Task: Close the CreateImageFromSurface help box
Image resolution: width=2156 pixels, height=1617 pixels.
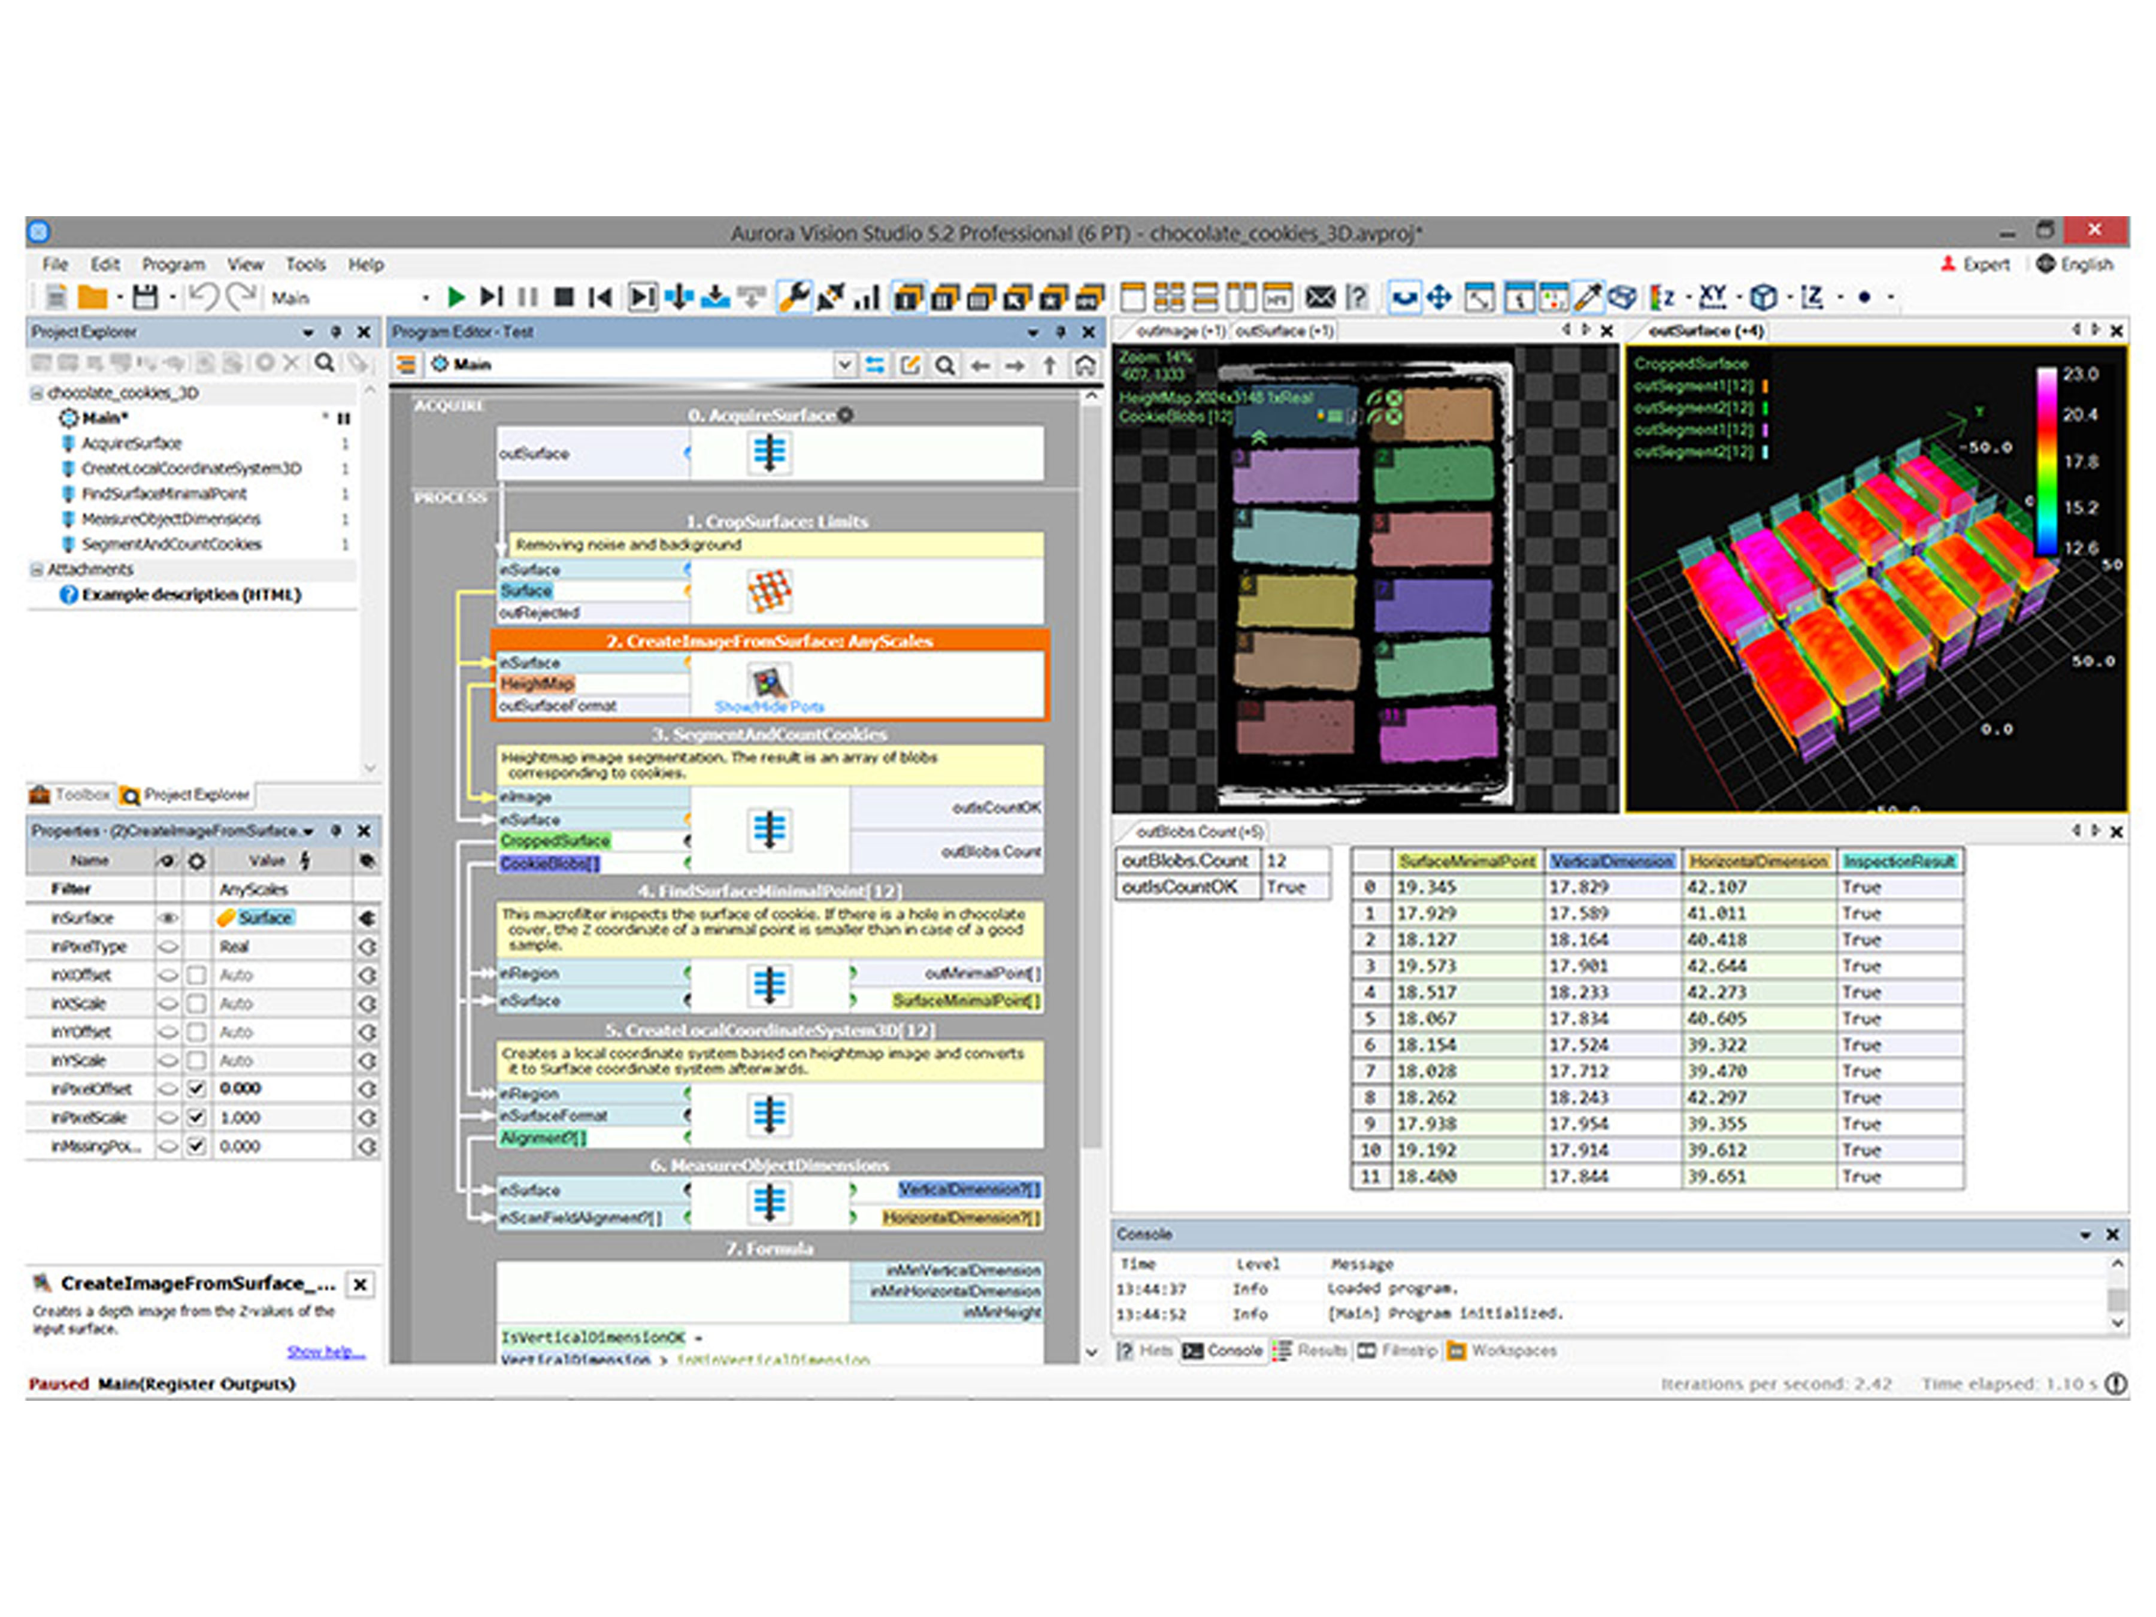Action: [x=360, y=1285]
